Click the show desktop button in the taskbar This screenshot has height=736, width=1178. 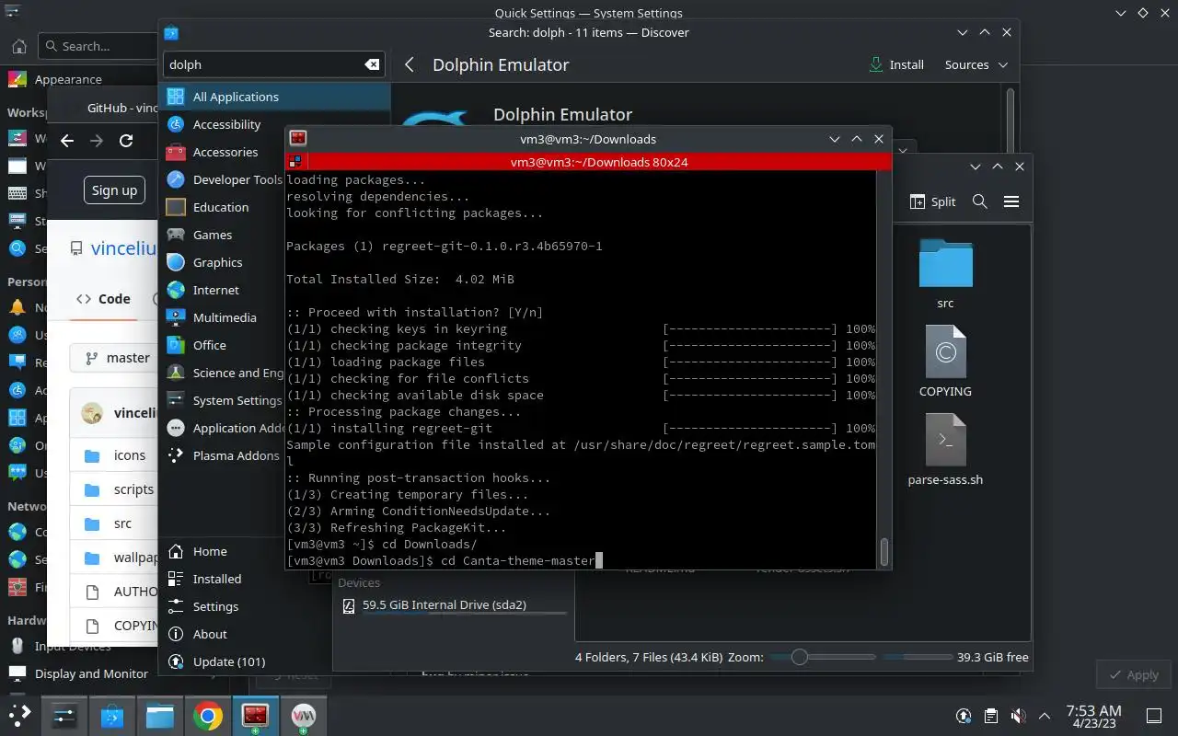coord(1153,716)
